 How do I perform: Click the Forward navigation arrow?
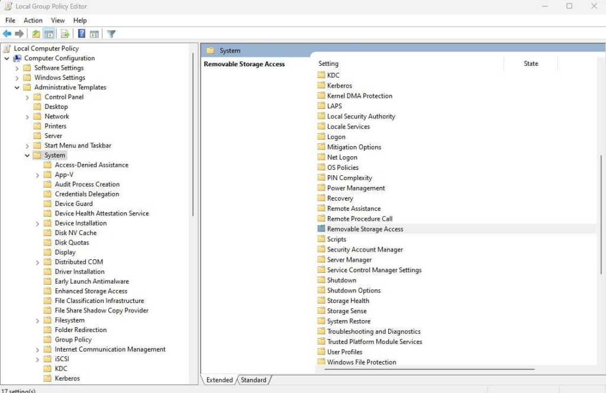click(x=19, y=34)
